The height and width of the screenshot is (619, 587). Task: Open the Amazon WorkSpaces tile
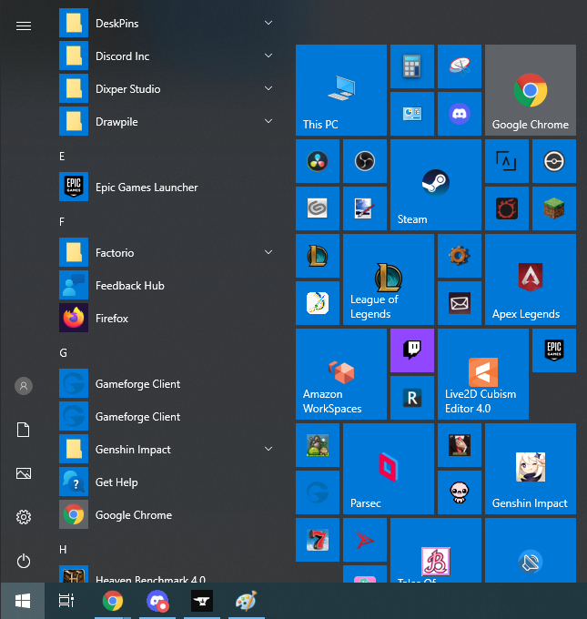tap(341, 374)
